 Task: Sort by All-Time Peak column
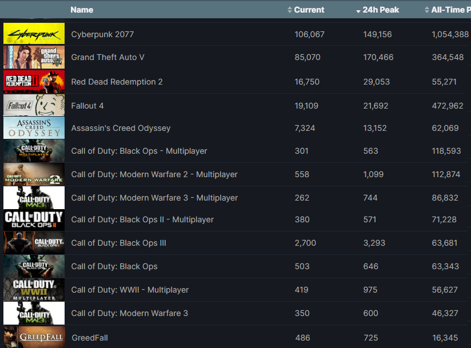point(448,10)
